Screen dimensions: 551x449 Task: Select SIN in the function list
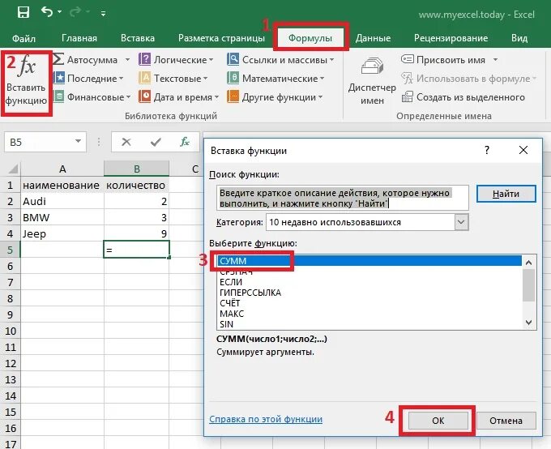pyautogui.click(x=369, y=324)
